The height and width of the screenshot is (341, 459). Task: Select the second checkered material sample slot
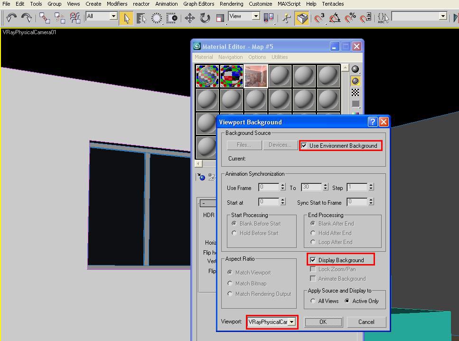point(232,76)
